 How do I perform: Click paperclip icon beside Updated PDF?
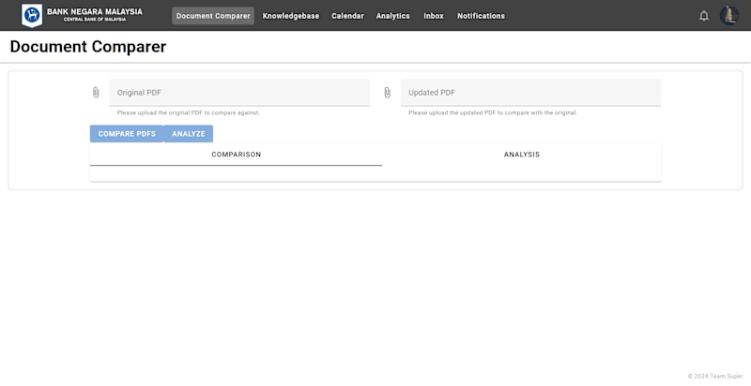pos(387,92)
